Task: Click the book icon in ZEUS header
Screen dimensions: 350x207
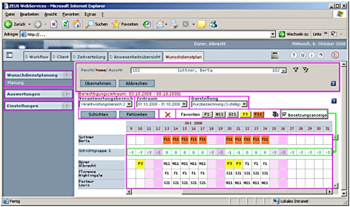Action: coord(303,55)
